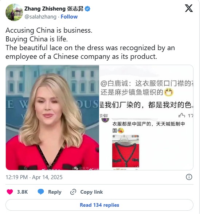Read 134 replies

[x=99, y=205]
